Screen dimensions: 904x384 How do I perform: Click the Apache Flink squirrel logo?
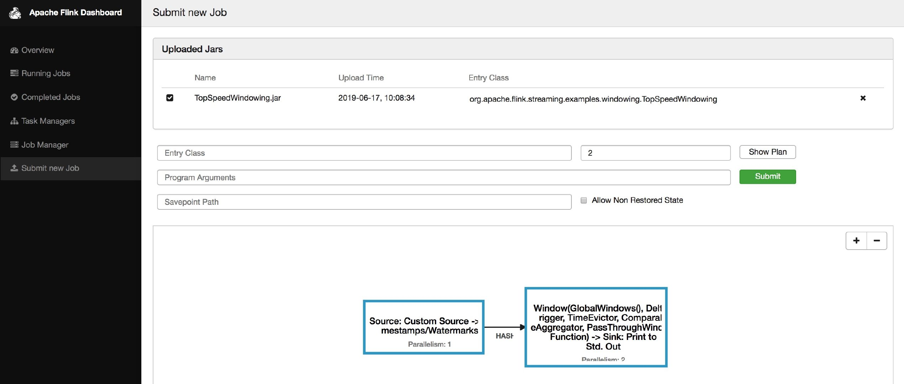[15, 13]
